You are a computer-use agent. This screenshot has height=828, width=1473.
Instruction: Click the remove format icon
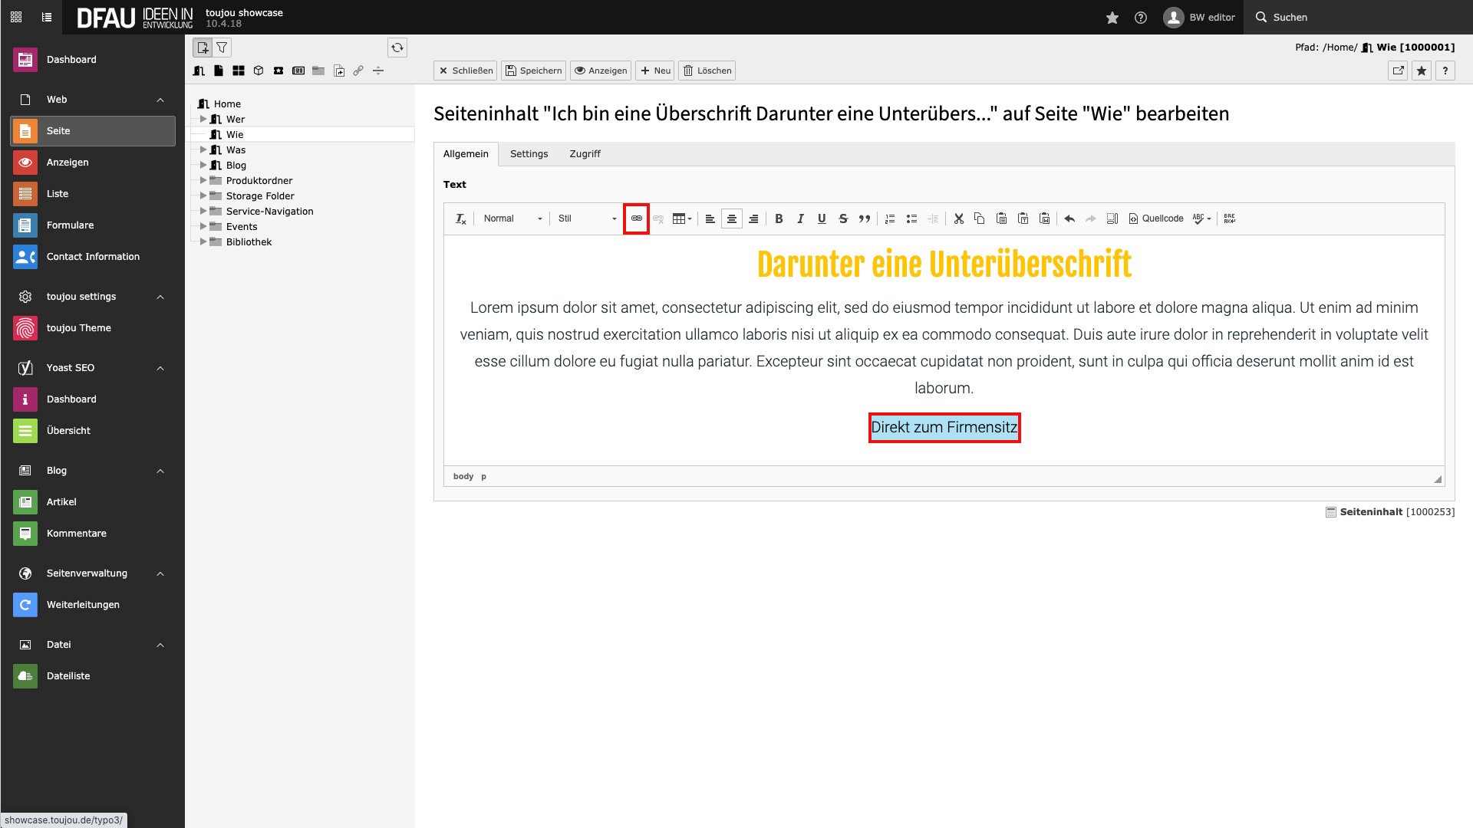[460, 219]
